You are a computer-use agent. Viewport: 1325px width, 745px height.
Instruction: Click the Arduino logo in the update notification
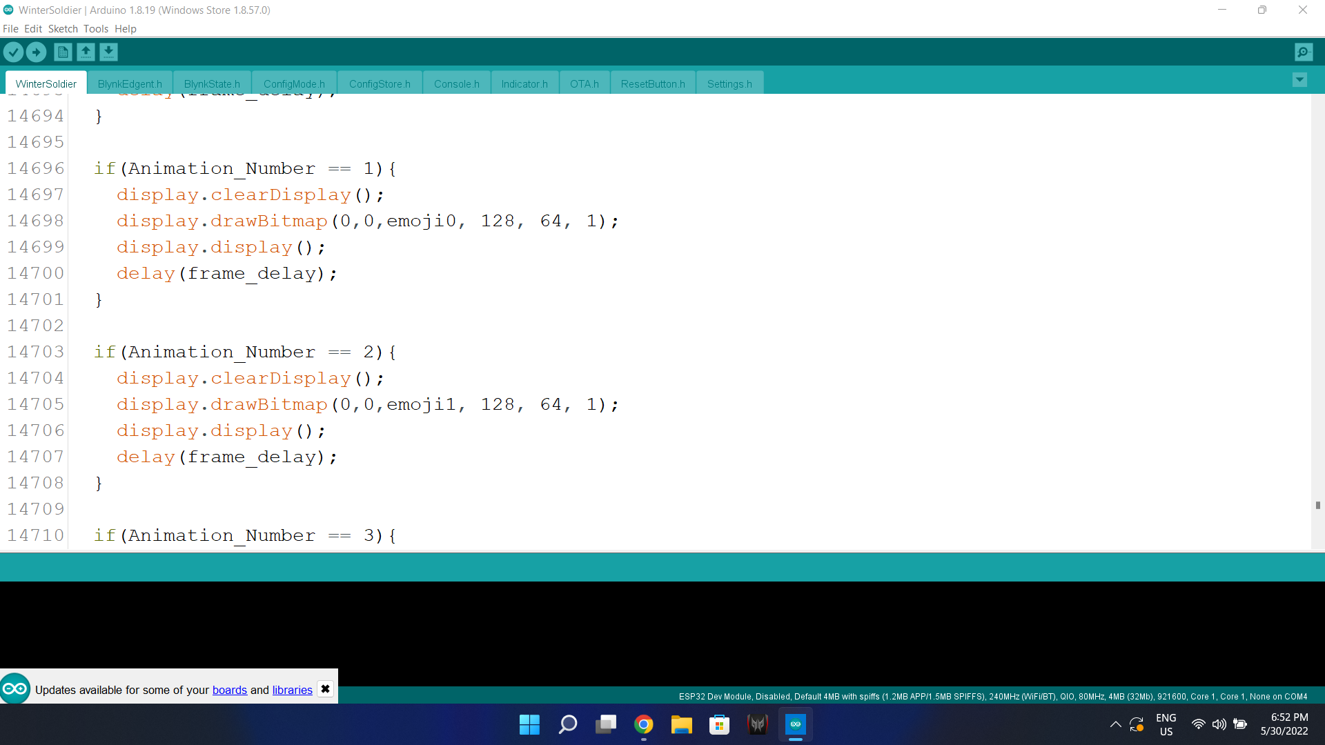pyautogui.click(x=14, y=688)
